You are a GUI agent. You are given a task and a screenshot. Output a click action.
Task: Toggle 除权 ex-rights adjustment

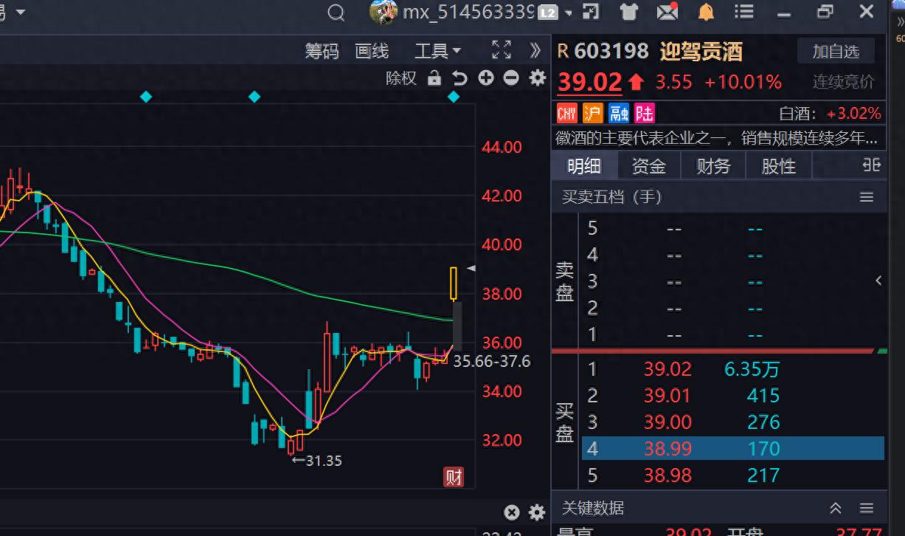tap(401, 78)
